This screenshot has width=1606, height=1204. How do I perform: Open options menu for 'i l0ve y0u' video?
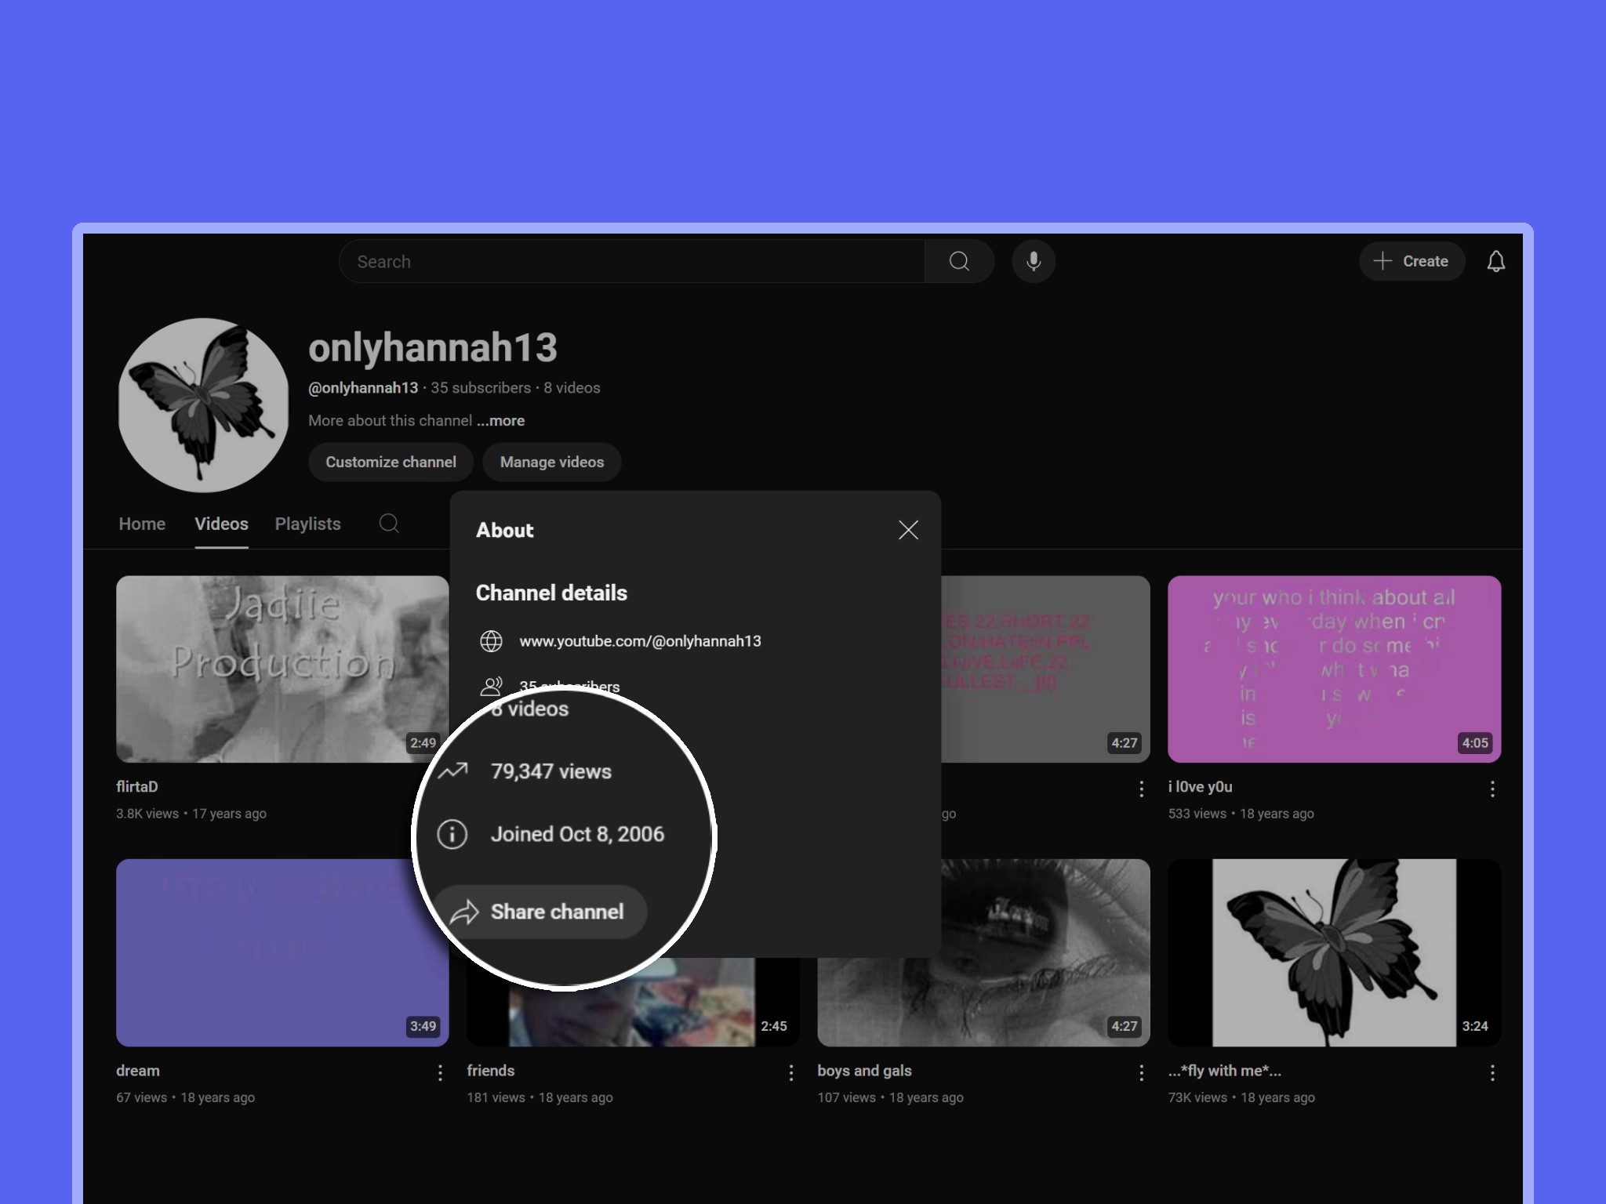(x=1492, y=789)
